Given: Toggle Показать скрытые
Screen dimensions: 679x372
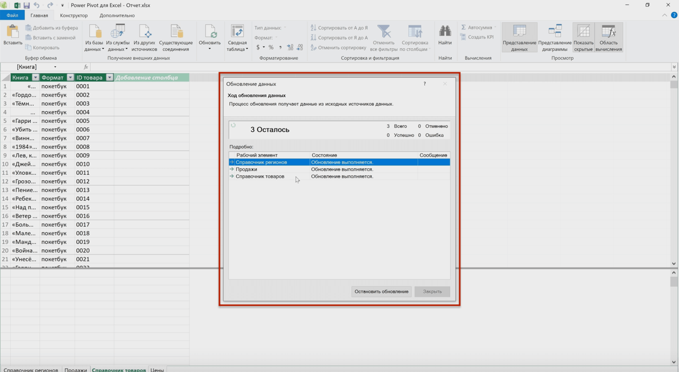Looking at the screenshot, I should point(583,38).
